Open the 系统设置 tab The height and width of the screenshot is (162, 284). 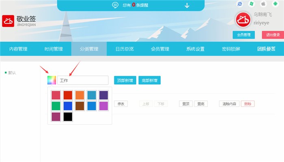click(x=196, y=49)
